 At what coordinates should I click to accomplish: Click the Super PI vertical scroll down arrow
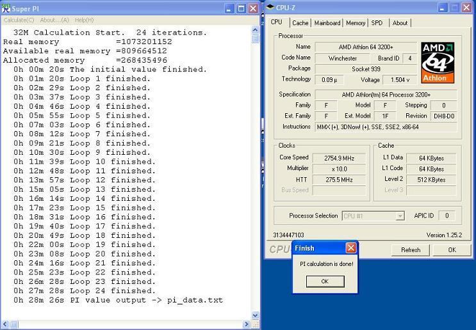pyautogui.click(x=255, y=315)
